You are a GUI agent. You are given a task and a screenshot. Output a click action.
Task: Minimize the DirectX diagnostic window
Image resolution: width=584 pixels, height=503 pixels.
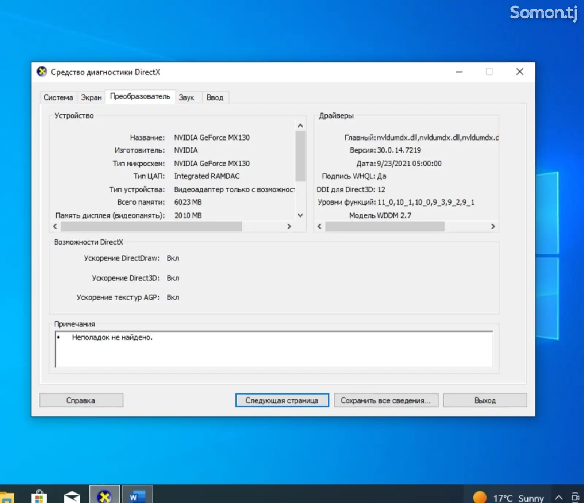pos(459,72)
